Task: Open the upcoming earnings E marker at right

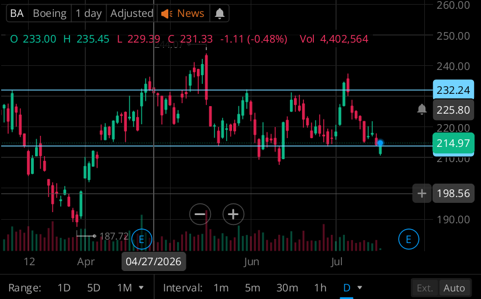Action: (x=409, y=239)
